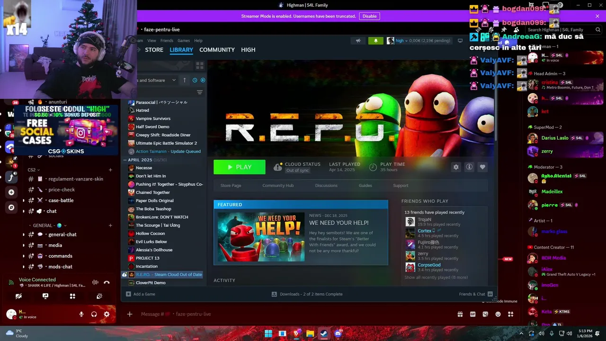Collapse APRIL 2025 group in Steam library
The height and width of the screenshot is (341, 606).
coord(125,160)
